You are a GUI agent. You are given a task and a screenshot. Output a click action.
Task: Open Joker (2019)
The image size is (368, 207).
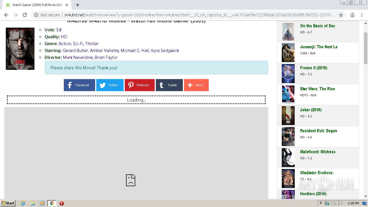pos(311,110)
